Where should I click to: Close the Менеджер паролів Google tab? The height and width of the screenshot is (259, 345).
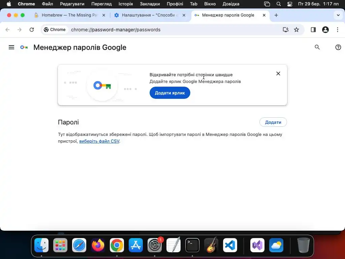pyautogui.click(x=264, y=15)
